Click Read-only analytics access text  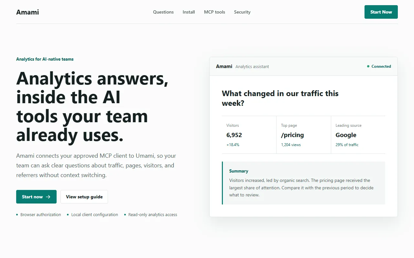click(x=153, y=214)
